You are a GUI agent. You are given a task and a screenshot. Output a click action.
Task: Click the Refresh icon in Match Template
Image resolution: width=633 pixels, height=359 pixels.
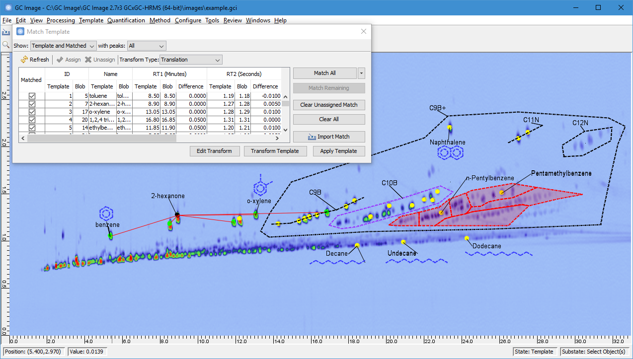[x=24, y=60]
